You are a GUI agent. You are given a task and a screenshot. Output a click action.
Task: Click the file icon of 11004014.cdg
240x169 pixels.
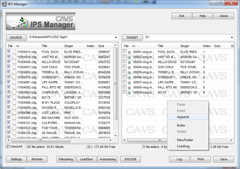pyautogui.click(x=14, y=52)
